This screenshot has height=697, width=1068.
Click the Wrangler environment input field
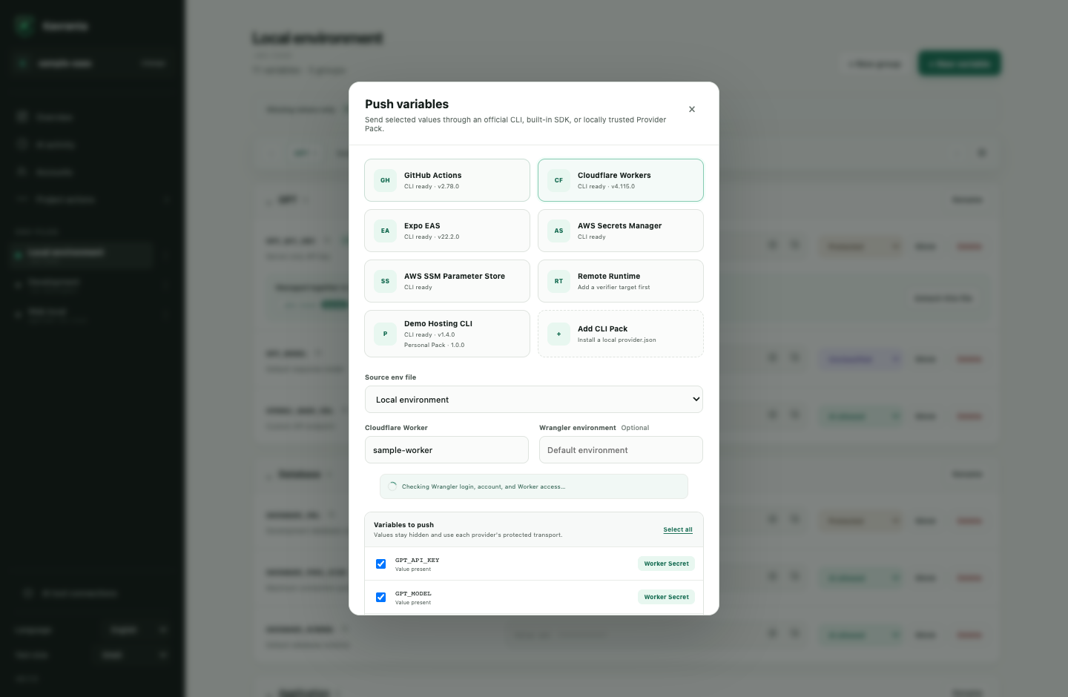pyautogui.click(x=621, y=450)
